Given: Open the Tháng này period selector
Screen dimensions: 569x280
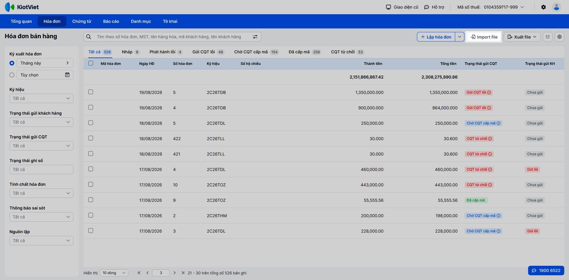Looking at the screenshot, I should pyautogui.click(x=45, y=63).
